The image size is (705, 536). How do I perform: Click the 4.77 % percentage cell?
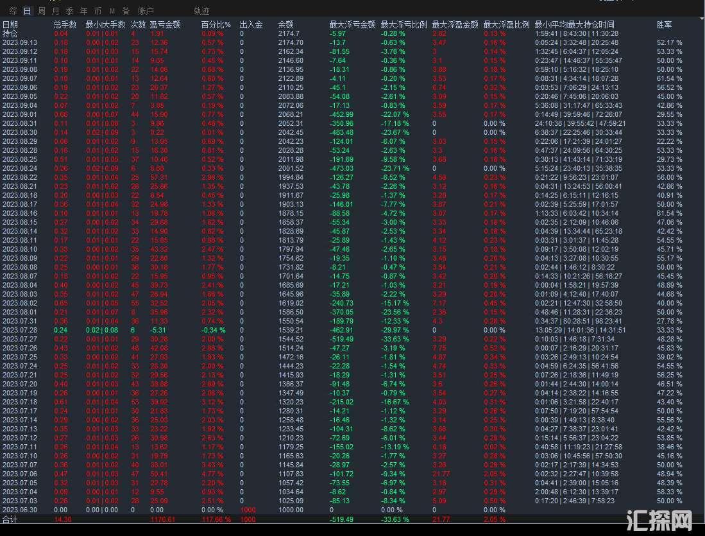coord(212,474)
